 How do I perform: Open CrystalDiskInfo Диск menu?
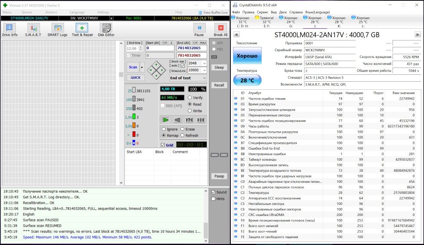[283, 12]
